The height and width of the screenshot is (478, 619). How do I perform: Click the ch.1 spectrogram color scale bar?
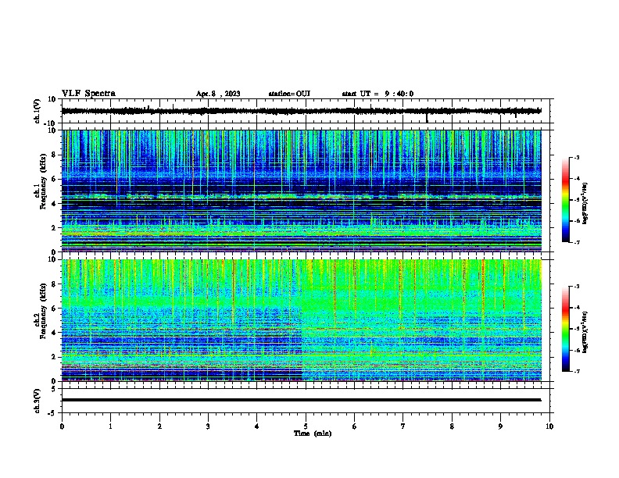[x=565, y=200]
